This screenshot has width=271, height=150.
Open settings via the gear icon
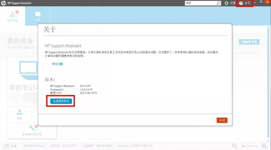tap(226, 3)
